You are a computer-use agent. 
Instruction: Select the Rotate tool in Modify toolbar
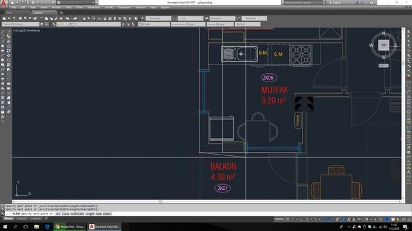[8, 60]
